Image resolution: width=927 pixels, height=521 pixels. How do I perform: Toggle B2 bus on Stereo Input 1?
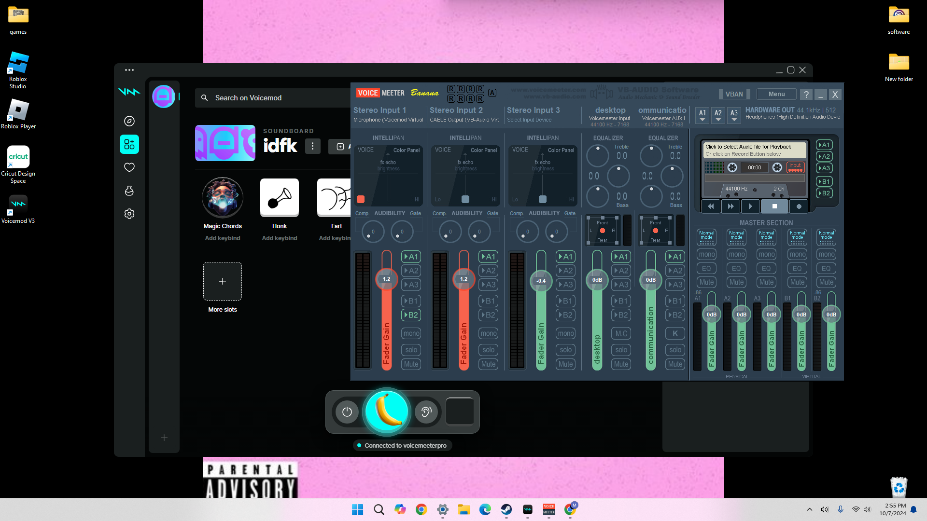click(411, 315)
